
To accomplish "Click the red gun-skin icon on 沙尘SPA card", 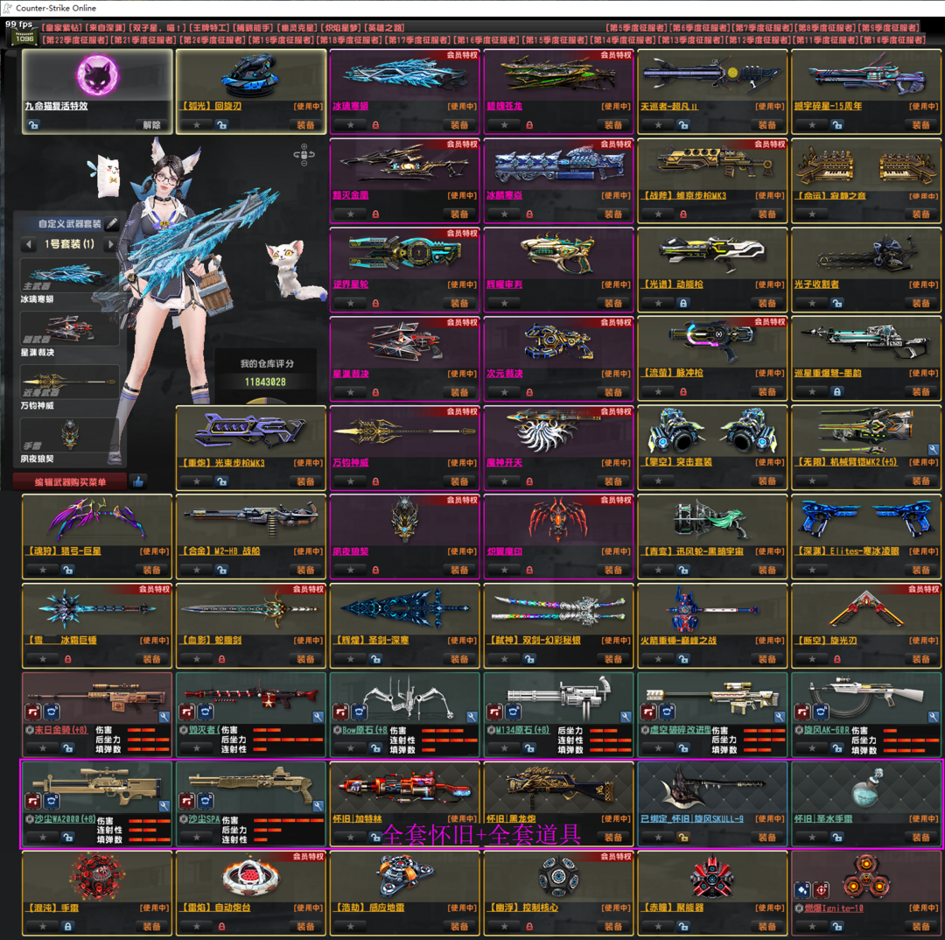I will 187,802.
